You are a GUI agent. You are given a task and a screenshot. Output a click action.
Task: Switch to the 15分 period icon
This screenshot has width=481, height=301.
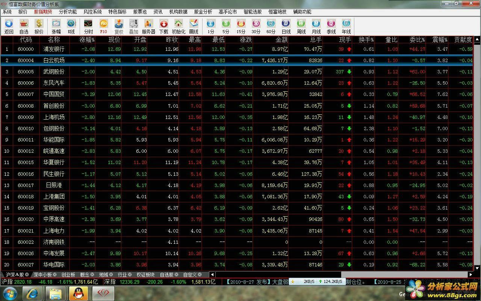coord(241,26)
